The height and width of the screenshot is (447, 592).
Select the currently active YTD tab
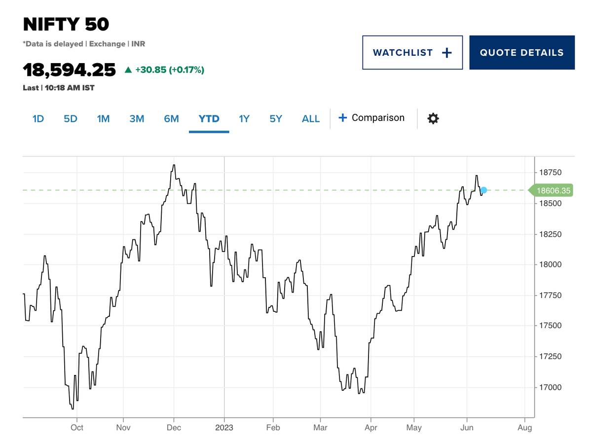[x=209, y=118]
